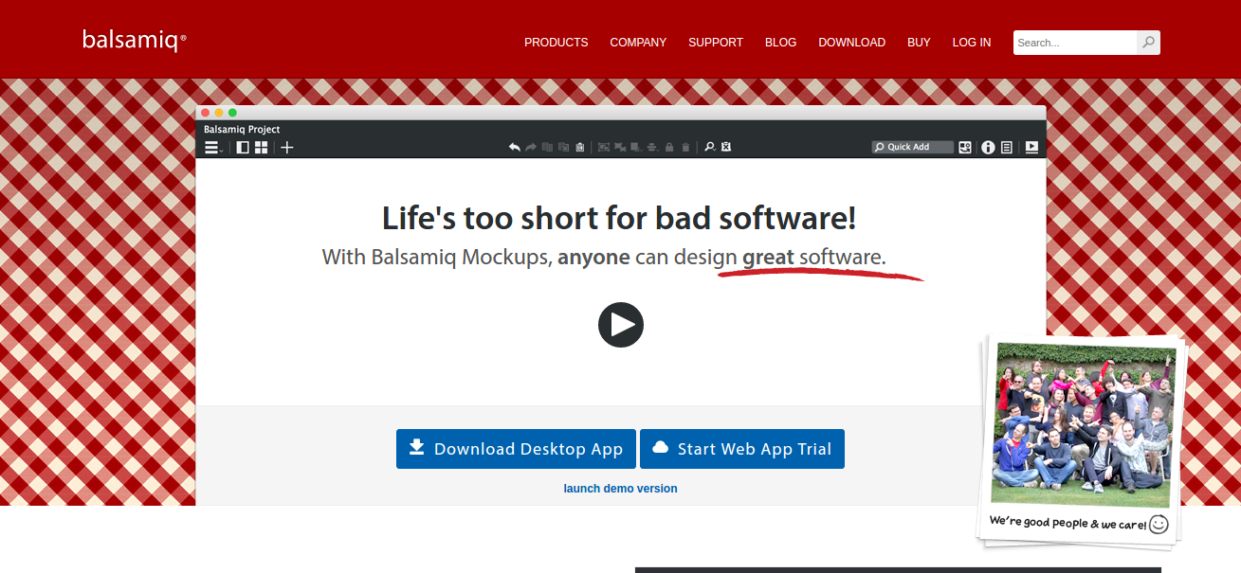Toggle the UI Library icon next to Quick Add
1241x573 pixels.
pos(965,147)
